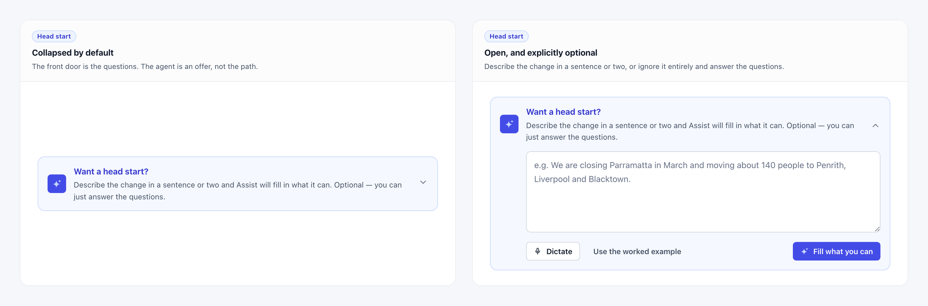The width and height of the screenshot is (928, 306).
Task: Expand the collapsed head start panel with the down chevron
Action: [x=423, y=182]
